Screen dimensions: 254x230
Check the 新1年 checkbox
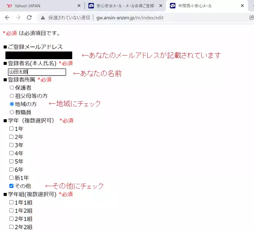click(11, 178)
